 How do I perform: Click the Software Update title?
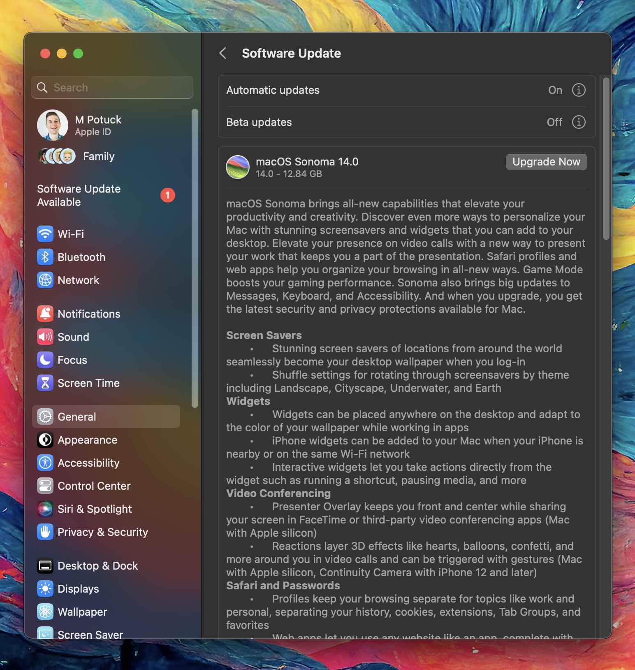[291, 53]
